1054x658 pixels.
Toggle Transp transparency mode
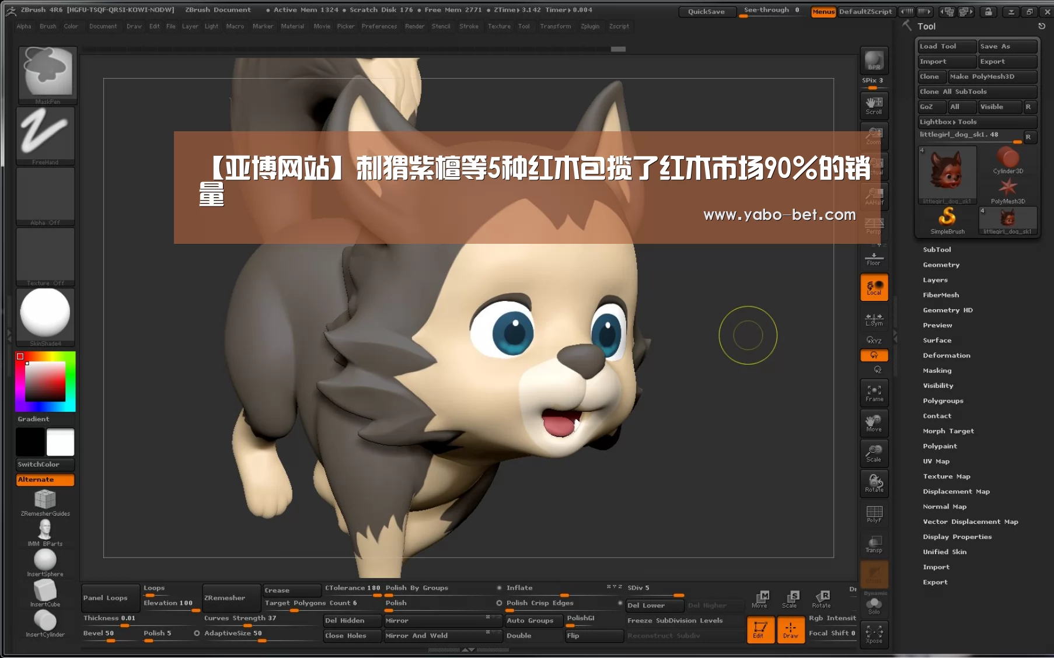874,544
